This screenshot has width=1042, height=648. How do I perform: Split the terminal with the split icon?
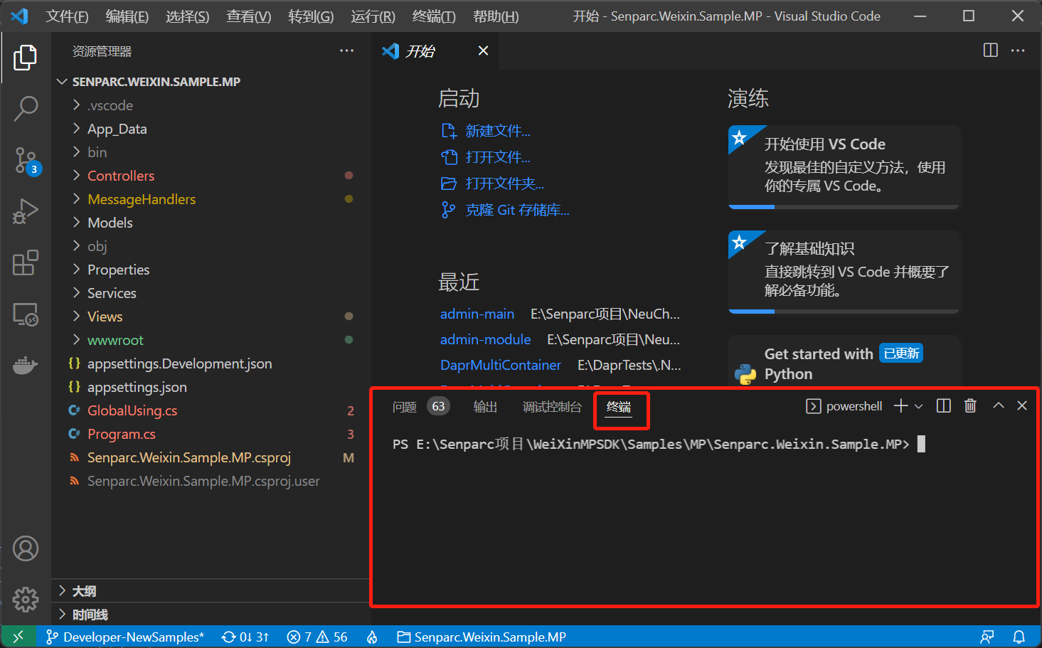coord(943,405)
